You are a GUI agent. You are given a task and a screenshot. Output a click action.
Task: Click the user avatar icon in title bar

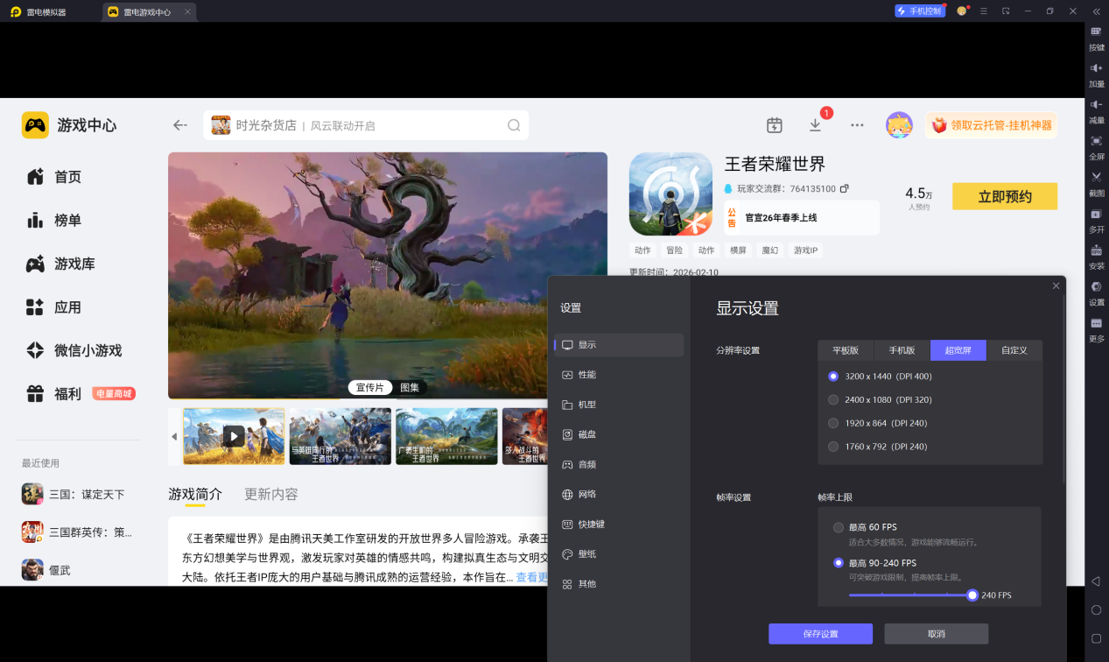(961, 11)
